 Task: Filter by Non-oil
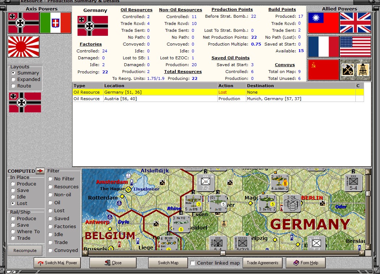(60, 195)
